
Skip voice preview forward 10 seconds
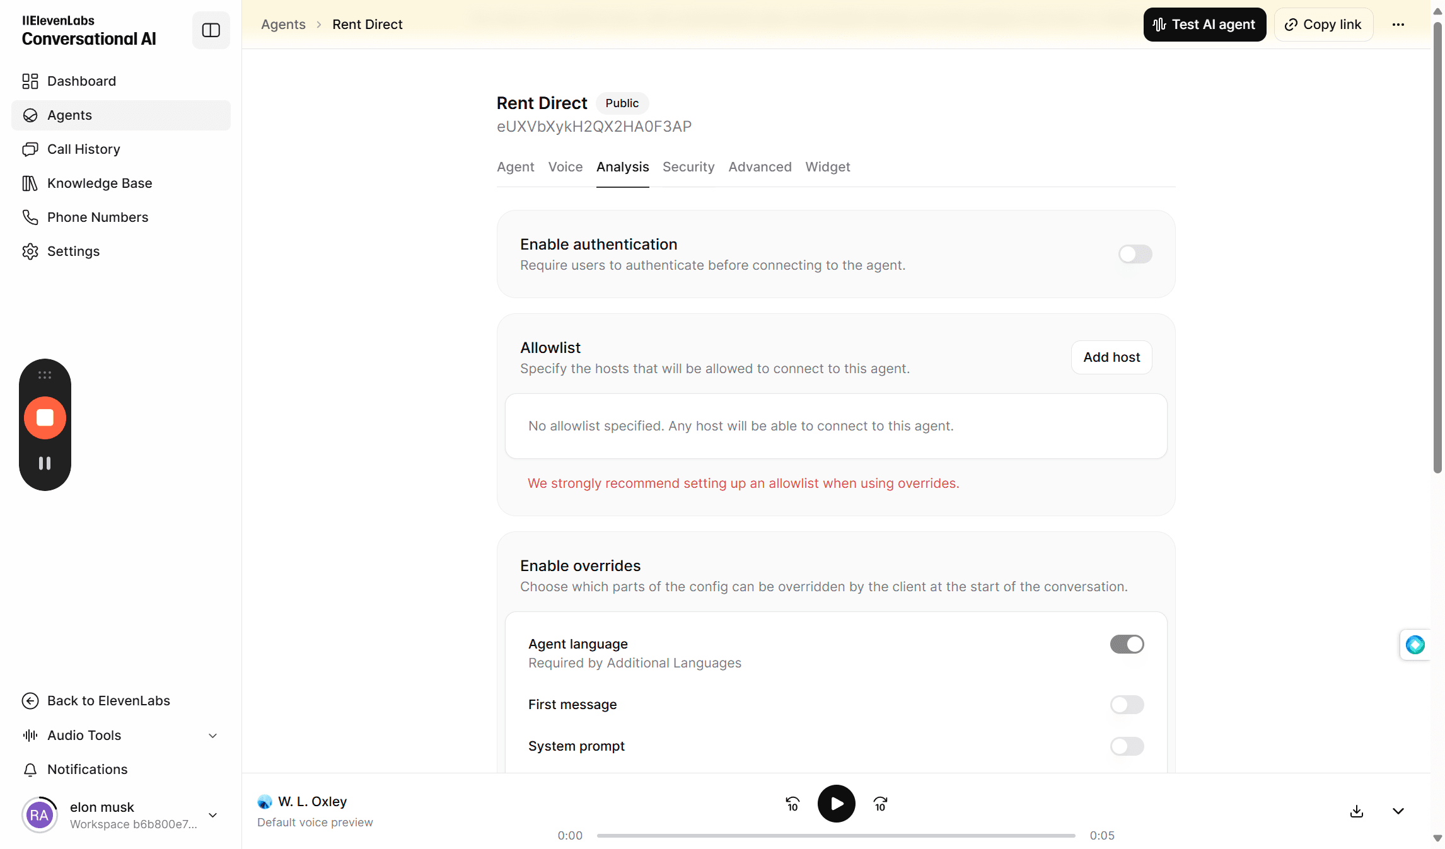(x=881, y=804)
